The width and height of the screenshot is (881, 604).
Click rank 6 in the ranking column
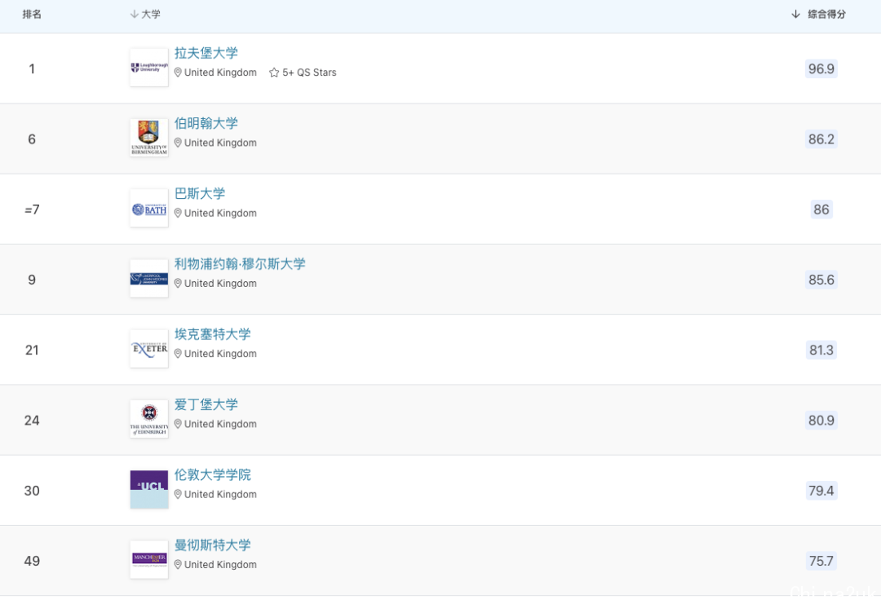32,139
